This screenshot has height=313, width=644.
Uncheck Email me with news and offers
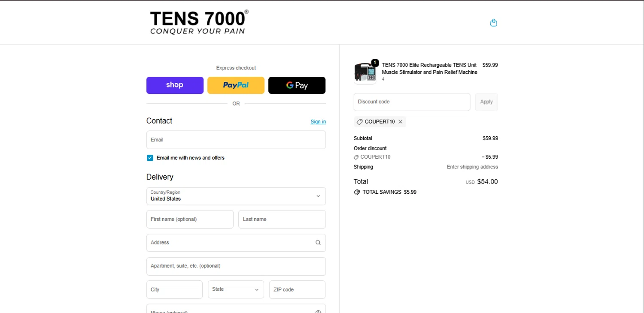(x=150, y=158)
